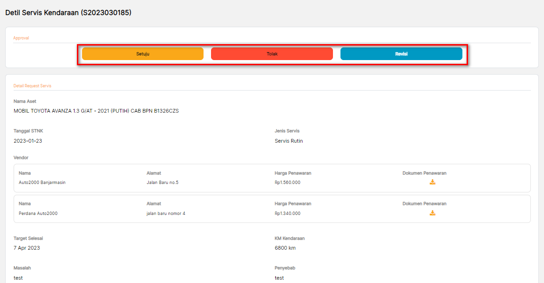Click the Jalan Baru no.5 address
This screenshot has height=283, width=544.
point(162,183)
